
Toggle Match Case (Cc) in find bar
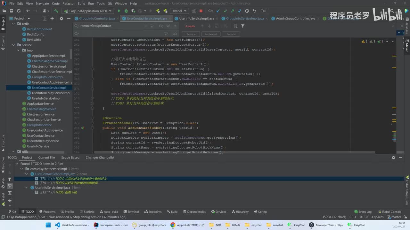click(x=161, y=26)
